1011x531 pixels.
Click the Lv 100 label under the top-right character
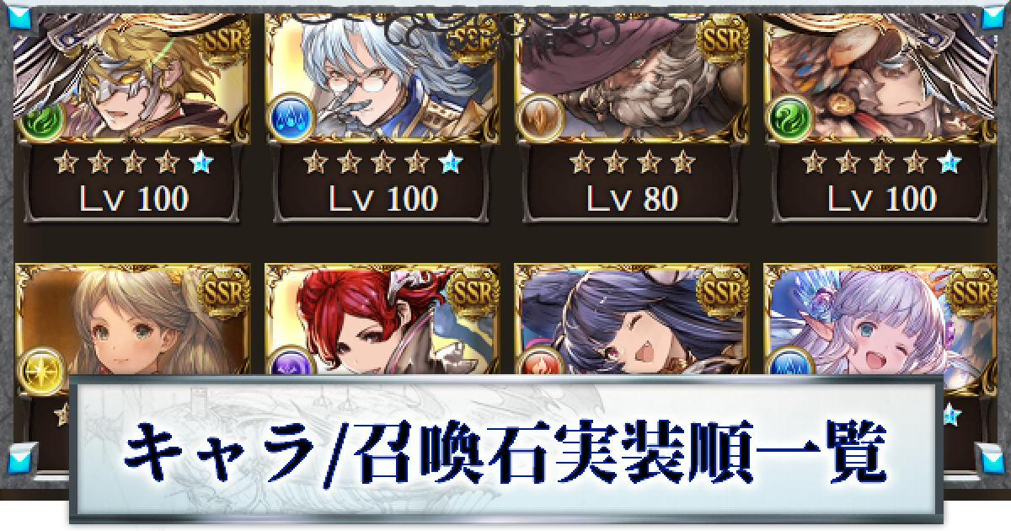(x=881, y=199)
